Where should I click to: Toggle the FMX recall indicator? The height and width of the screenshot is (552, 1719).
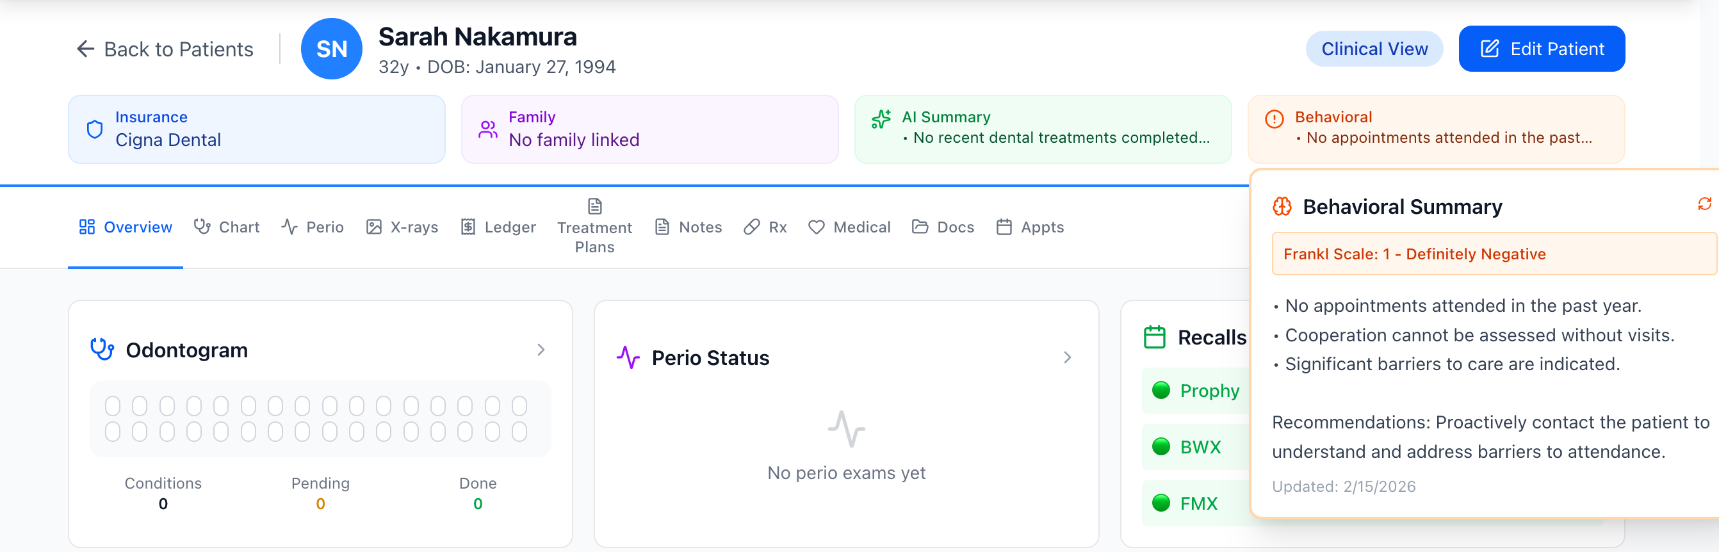point(1161,503)
